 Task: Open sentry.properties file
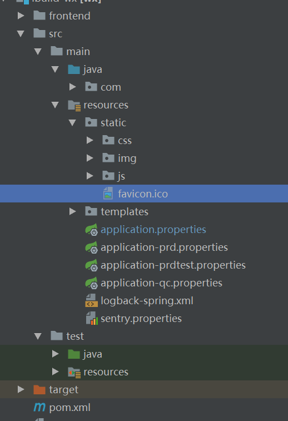point(141,319)
